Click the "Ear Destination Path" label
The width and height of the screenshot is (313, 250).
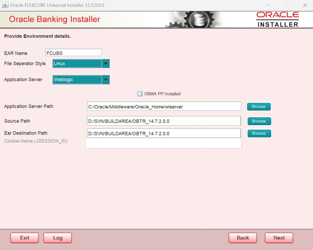tap(26, 133)
